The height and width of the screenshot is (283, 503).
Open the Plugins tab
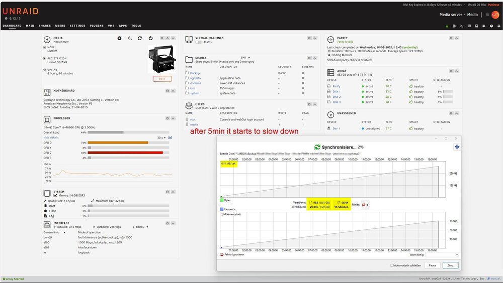[x=97, y=26]
